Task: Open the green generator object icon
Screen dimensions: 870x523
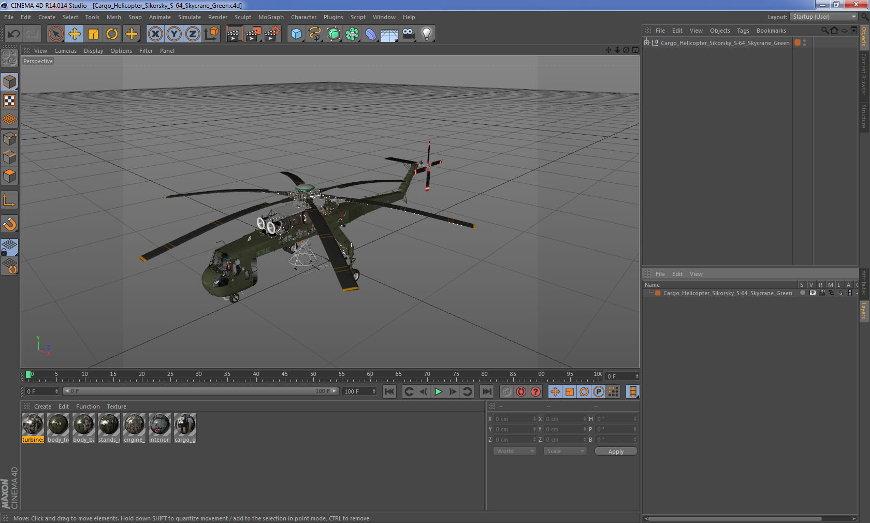Action: (334, 34)
